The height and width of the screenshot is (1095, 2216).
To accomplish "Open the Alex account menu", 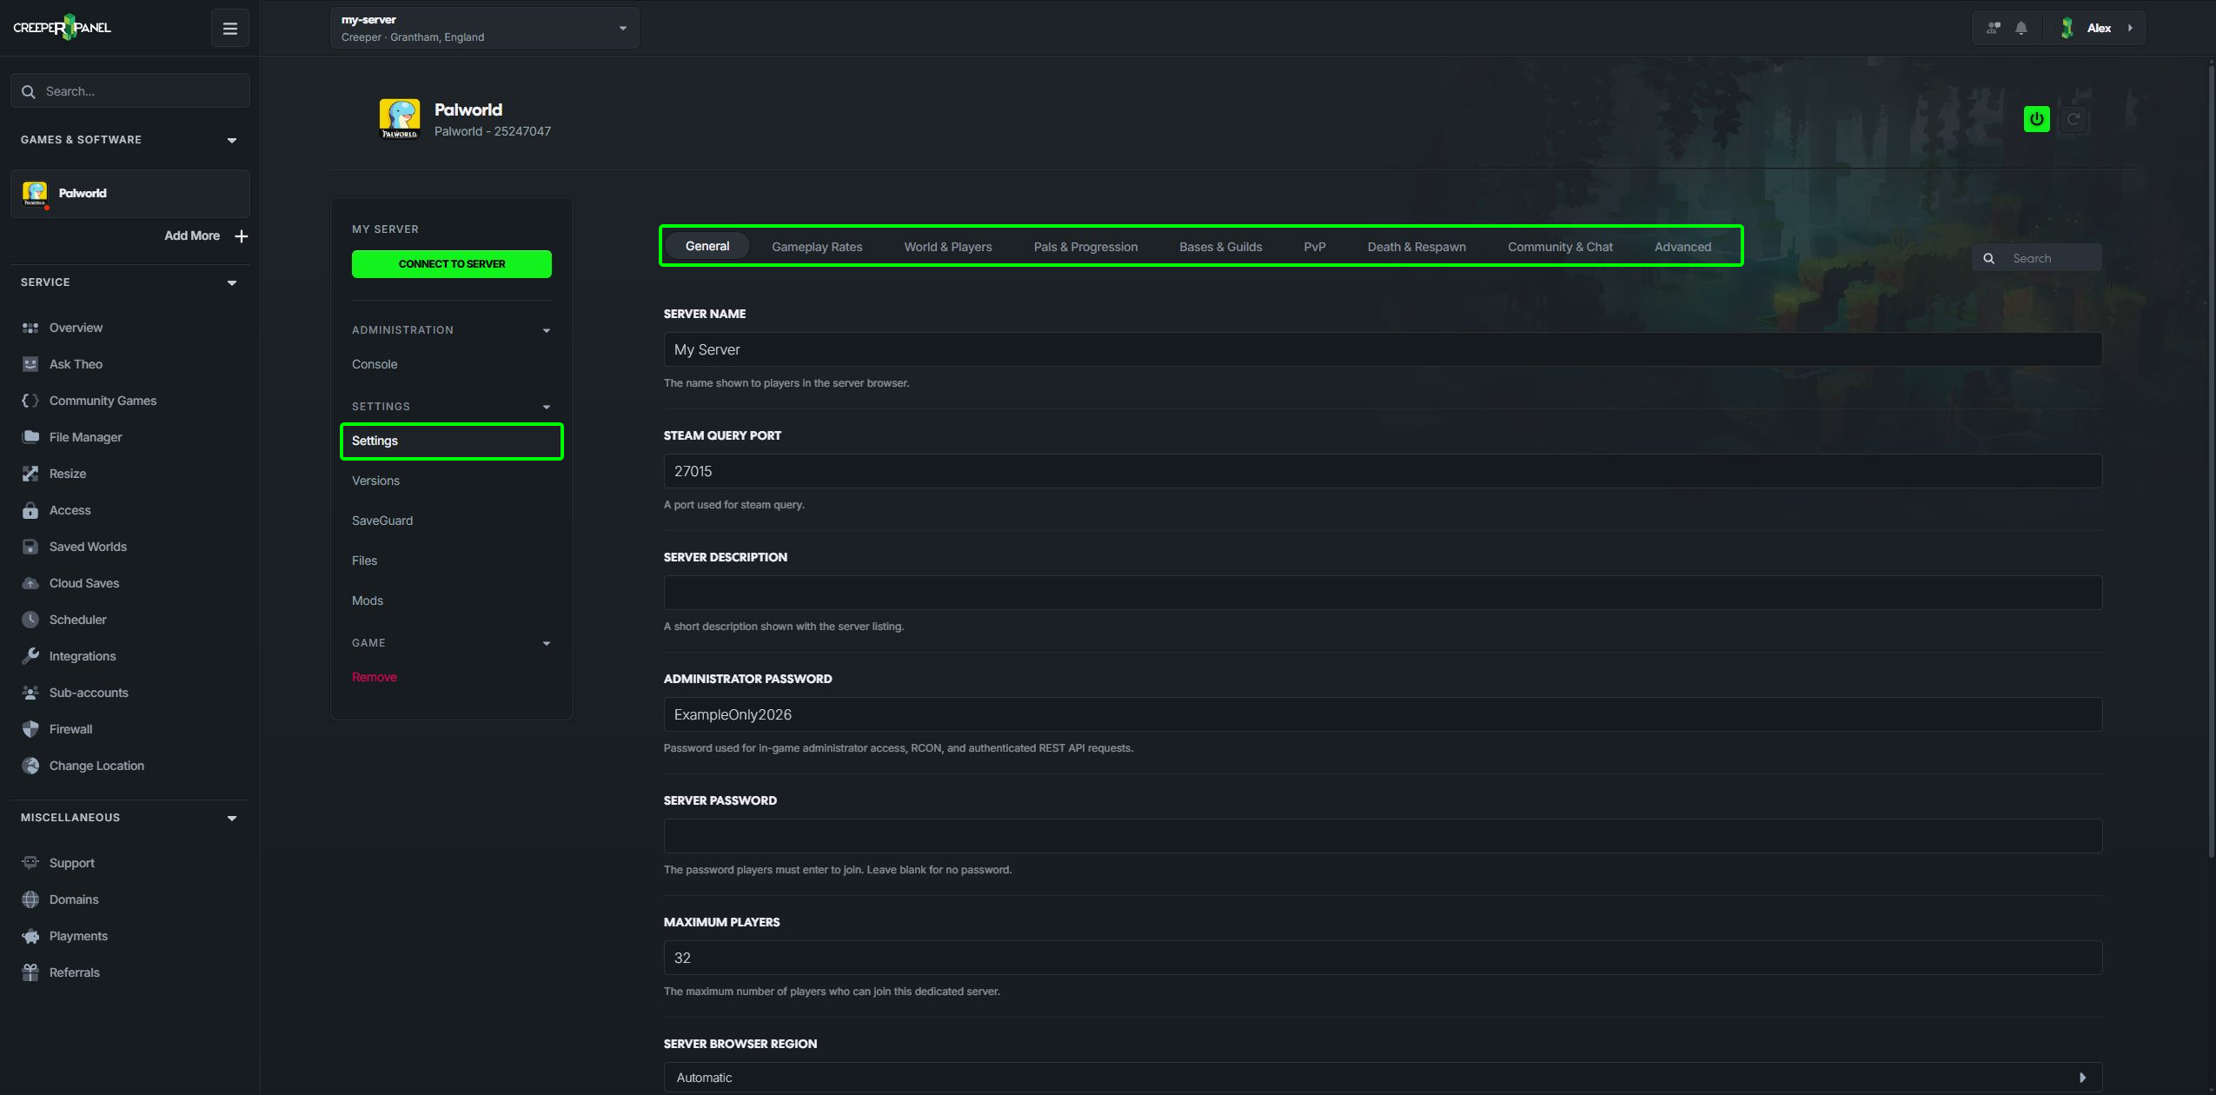I will coord(2100,28).
